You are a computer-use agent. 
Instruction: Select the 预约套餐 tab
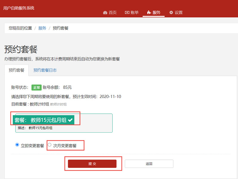[x=16, y=70]
